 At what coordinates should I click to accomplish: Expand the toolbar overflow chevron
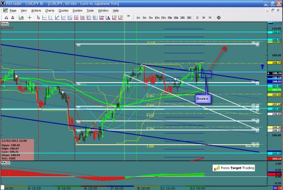click(128, 17)
